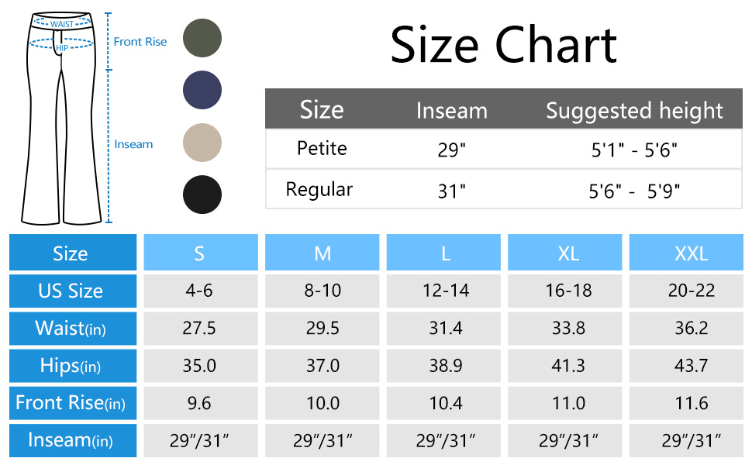The height and width of the screenshot is (465, 752).
Task: Click the Waist(in) row header
Action: point(71,329)
